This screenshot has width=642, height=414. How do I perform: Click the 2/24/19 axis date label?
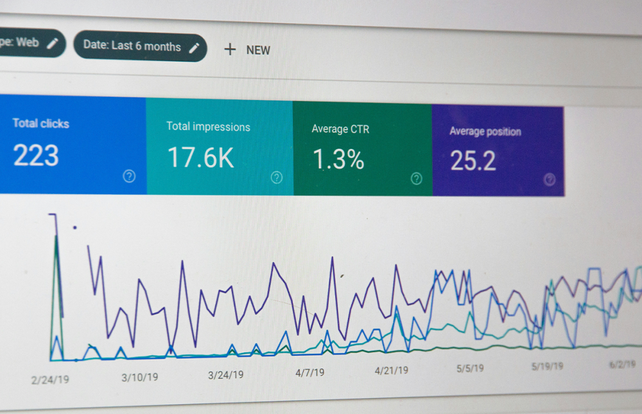[49, 379]
